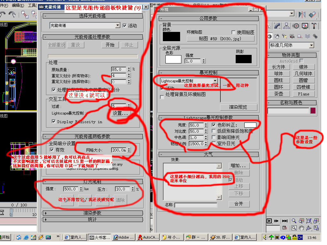The height and width of the screenshot is (245, 327).
Task: Expand the 统计 rollout
Action: pos(92,219)
